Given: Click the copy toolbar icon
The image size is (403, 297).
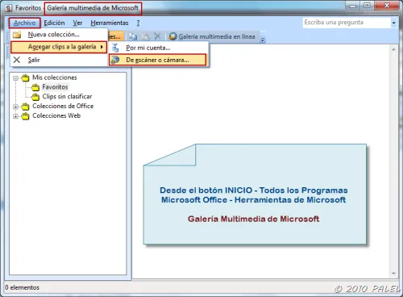Looking at the screenshot, I should pyautogui.click(x=133, y=36).
